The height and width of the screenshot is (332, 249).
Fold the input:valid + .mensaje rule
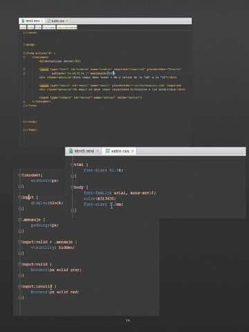click(x=20, y=242)
